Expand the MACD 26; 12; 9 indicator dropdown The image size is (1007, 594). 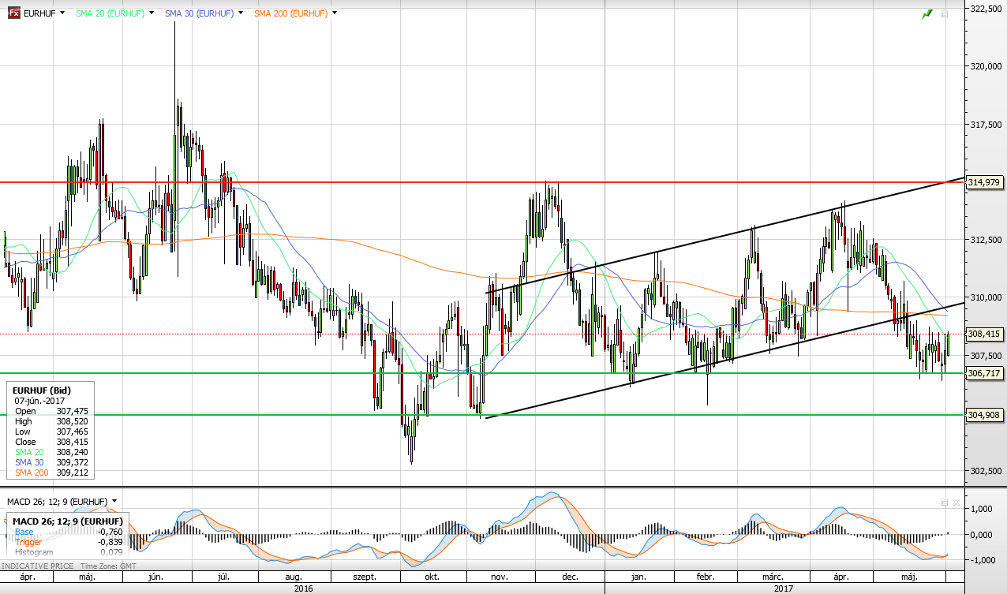coord(114,501)
